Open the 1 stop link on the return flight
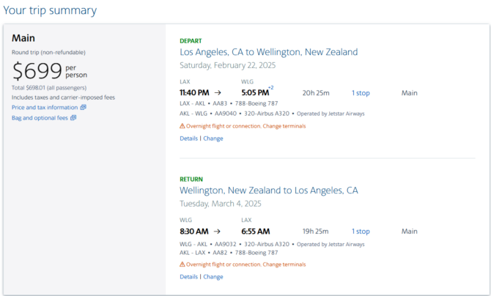Viewport: 491px width, 296px height. 361,232
